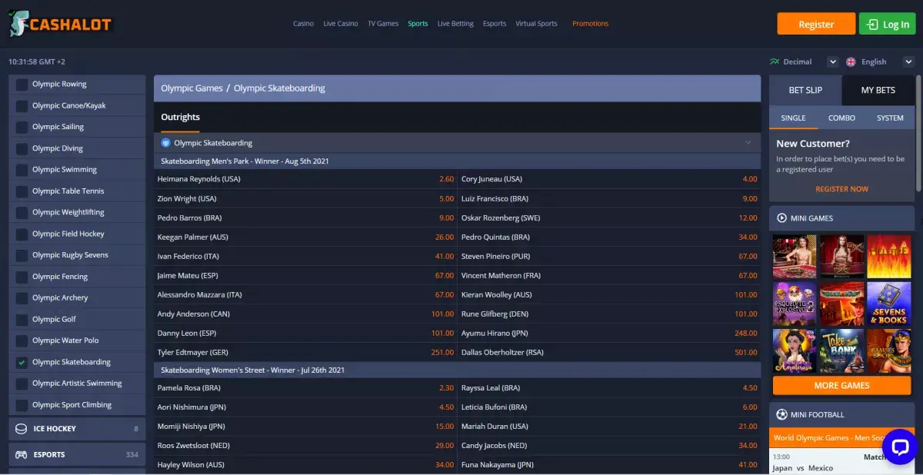This screenshot has width=923, height=475.
Task: Click the door icon on Log In
Action: [x=872, y=25]
